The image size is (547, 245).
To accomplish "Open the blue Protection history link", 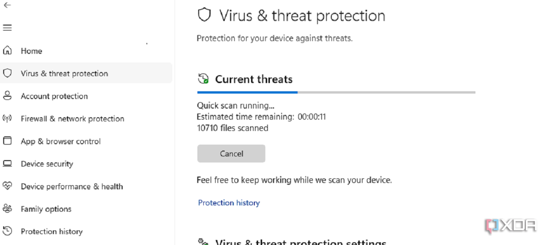I will (229, 203).
